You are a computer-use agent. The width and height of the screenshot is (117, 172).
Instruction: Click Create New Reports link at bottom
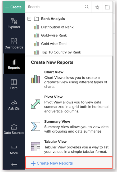52,163
